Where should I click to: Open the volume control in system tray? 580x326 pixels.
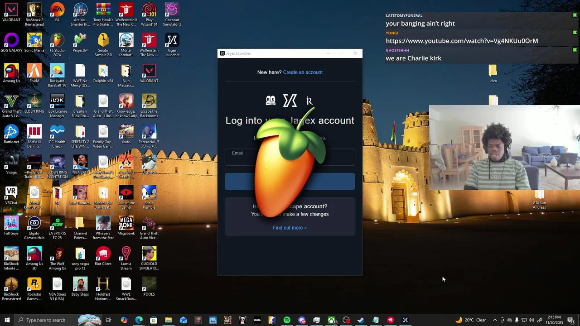[531, 320]
